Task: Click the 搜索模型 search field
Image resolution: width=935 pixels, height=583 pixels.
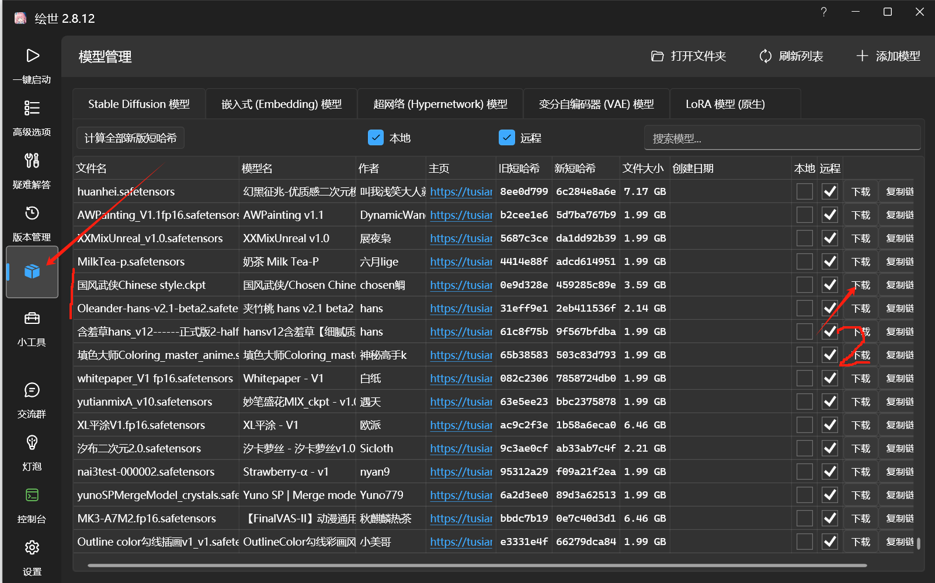Action: 783,138
